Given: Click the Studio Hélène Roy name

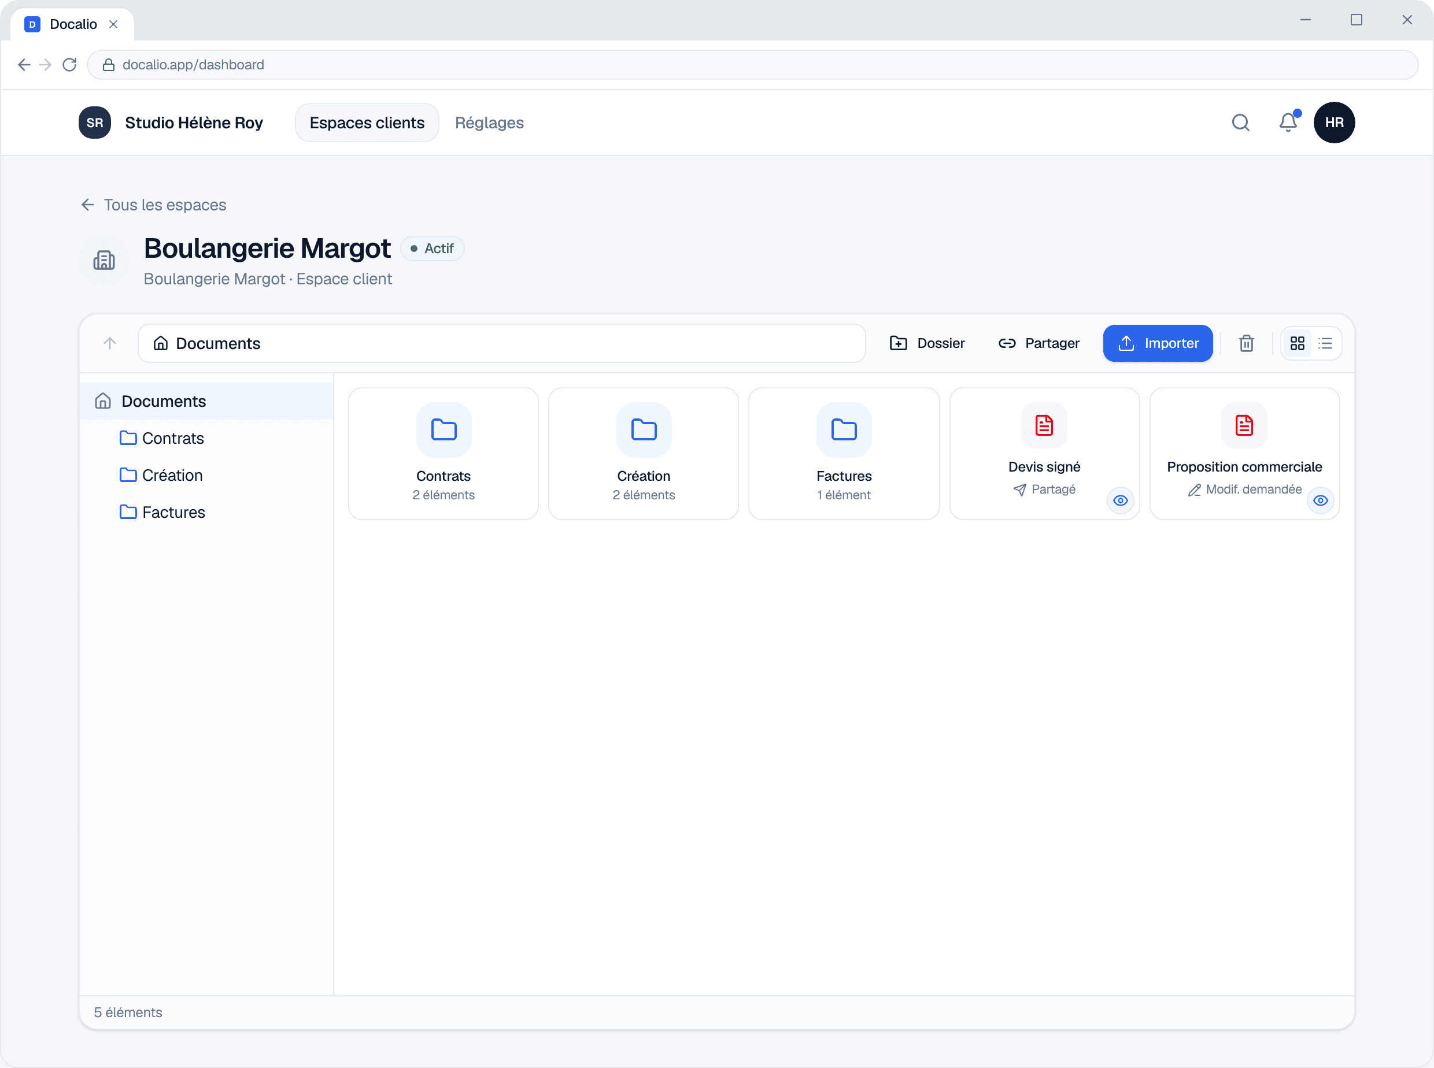Looking at the screenshot, I should [x=193, y=123].
